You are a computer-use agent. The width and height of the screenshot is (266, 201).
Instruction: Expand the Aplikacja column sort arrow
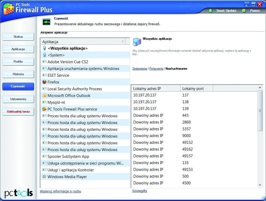123,42
